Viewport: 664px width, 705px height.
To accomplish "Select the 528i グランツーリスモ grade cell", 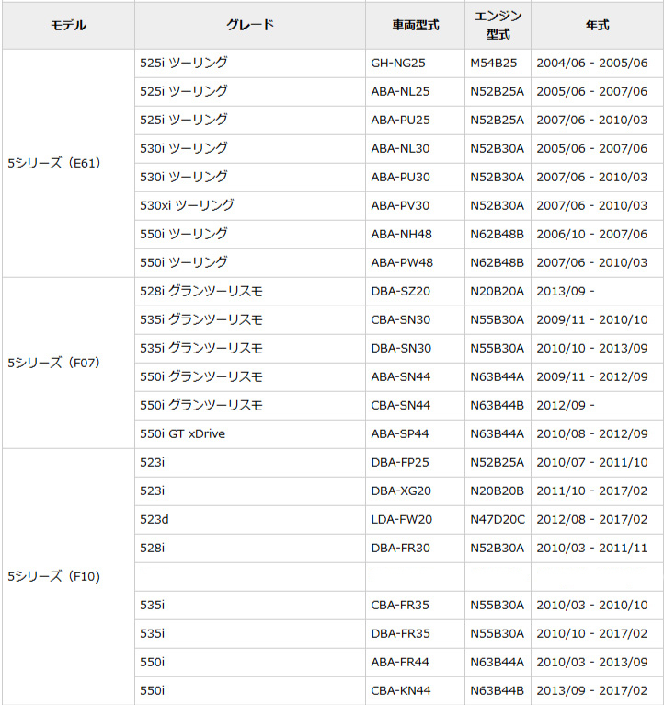I will click(x=250, y=292).
